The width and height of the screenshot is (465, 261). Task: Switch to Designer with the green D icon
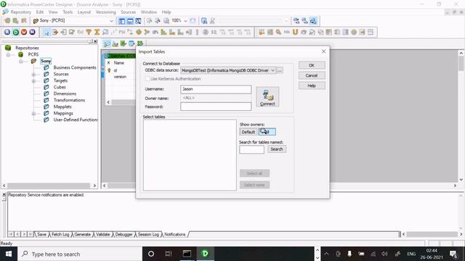point(16,32)
